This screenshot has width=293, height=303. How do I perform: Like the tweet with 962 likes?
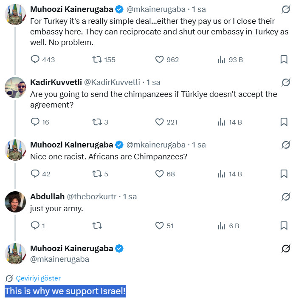(160, 60)
